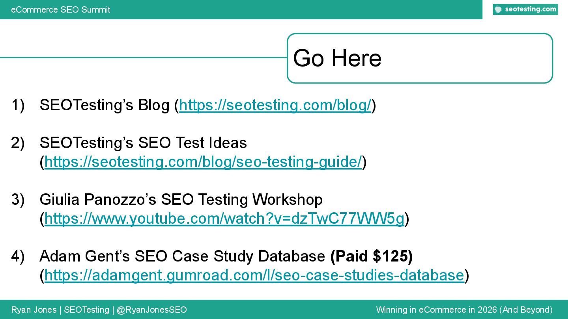
Task: Click list number '3)'
Action: [x=18, y=200]
